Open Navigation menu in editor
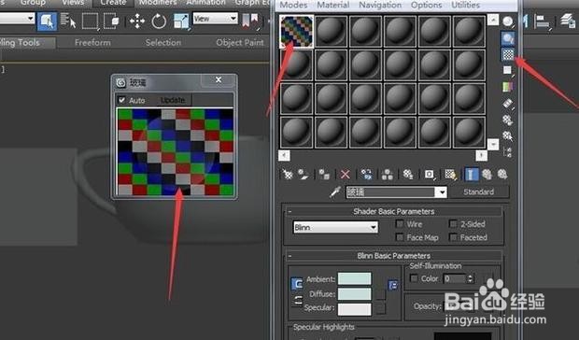Screen dimensions: 579x340 click(x=380, y=6)
